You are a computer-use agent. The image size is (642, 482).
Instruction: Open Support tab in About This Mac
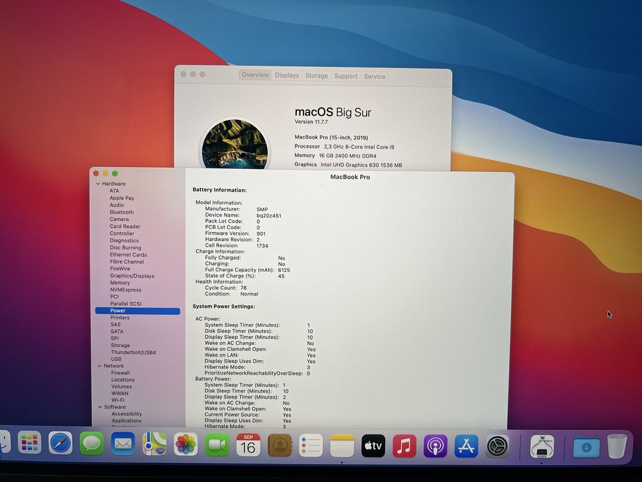click(x=345, y=76)
